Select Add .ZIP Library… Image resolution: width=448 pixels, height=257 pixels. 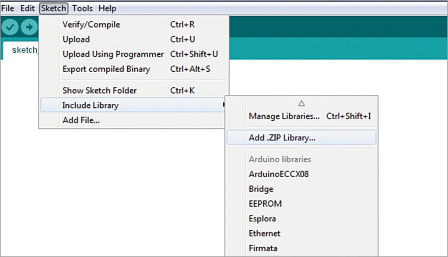pyautogui.click(x=282, y=137)
